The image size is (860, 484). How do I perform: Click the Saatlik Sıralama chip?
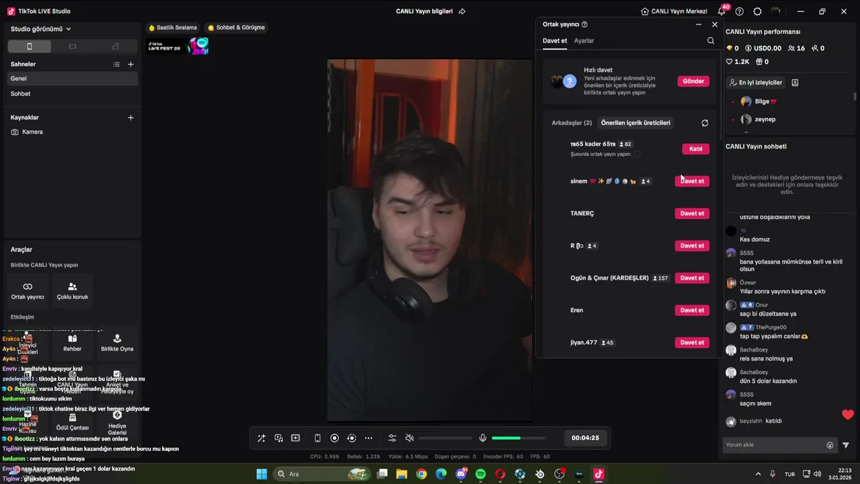point(173,28)
